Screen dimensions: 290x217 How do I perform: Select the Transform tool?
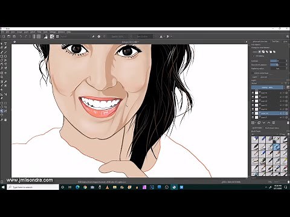2,73
